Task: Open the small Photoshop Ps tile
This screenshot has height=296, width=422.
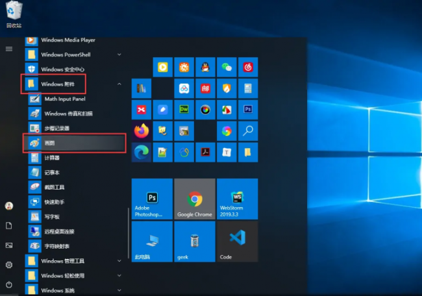Action: point(248,110)
